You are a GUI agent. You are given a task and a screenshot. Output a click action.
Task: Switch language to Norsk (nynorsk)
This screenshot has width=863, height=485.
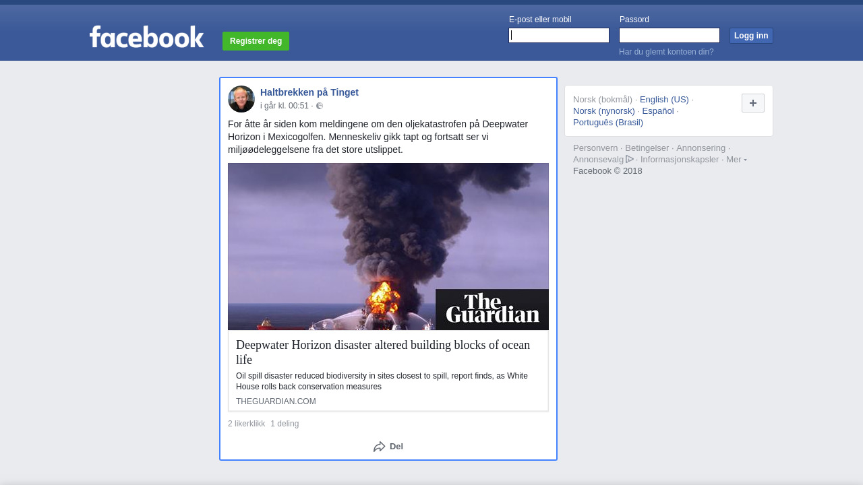click(x=604, y=111)
